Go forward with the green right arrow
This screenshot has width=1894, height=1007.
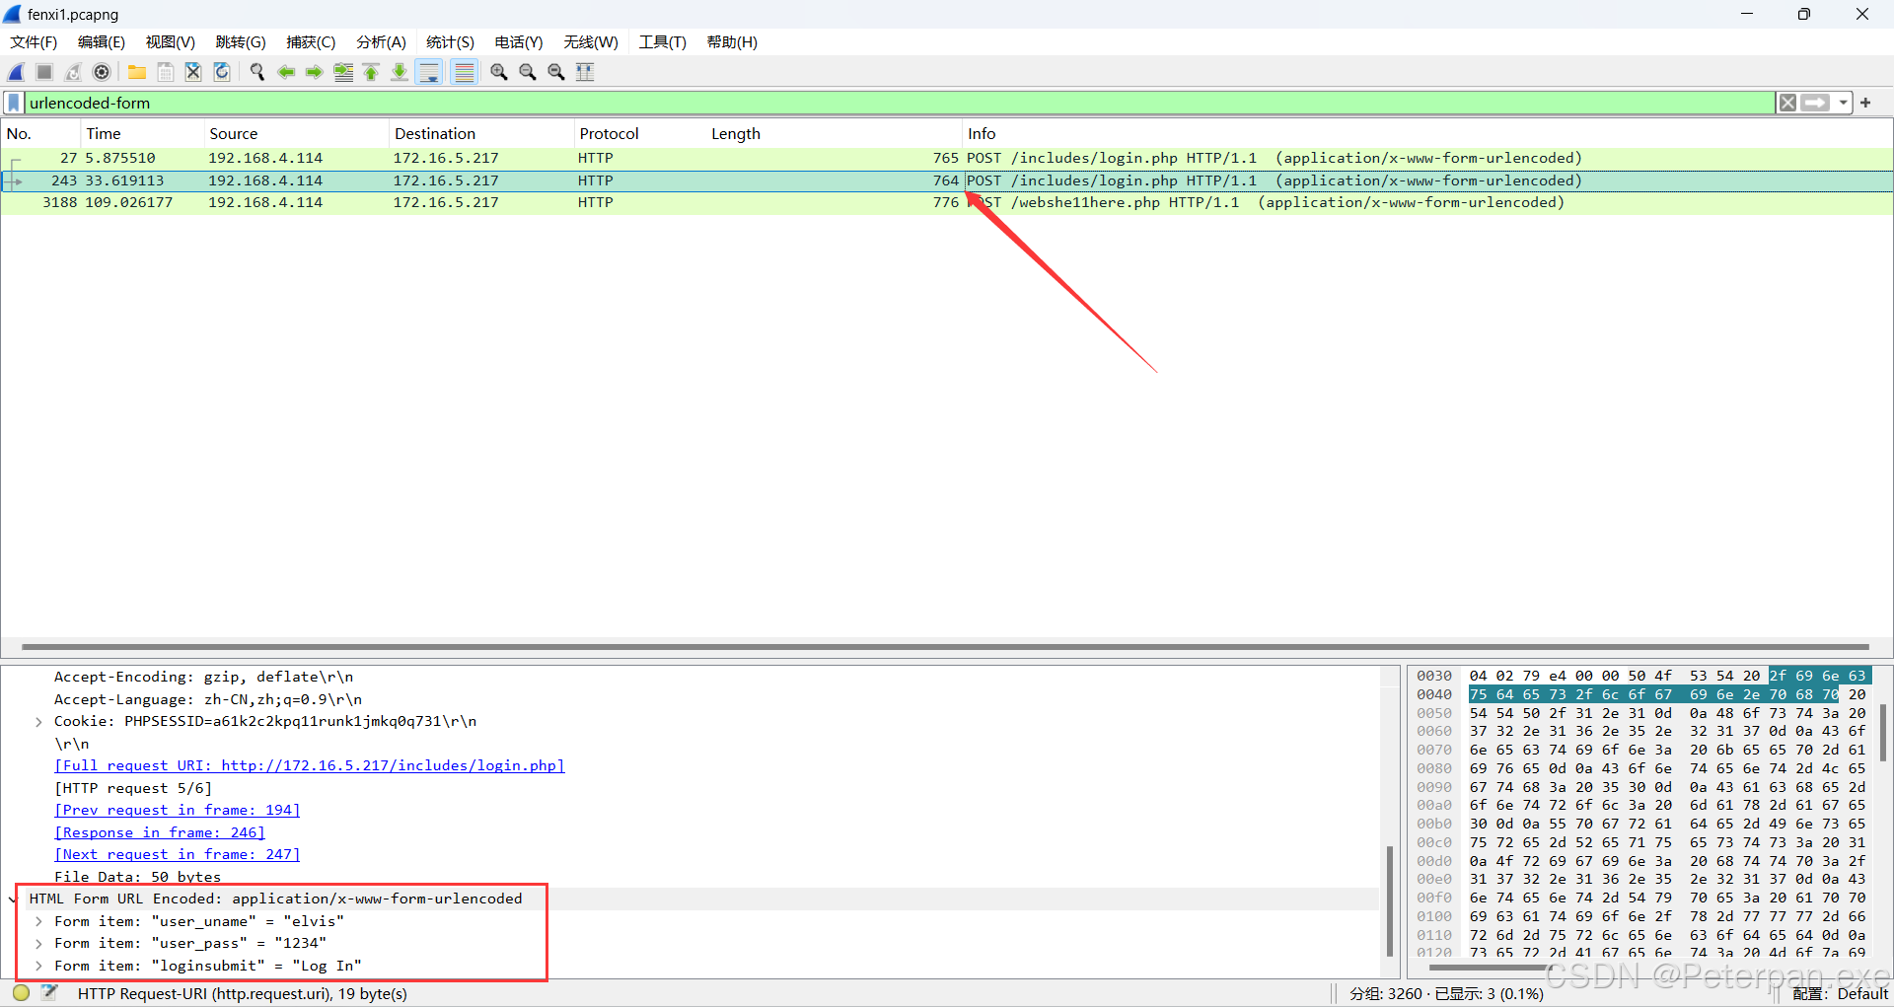click(x=315, y=72)
